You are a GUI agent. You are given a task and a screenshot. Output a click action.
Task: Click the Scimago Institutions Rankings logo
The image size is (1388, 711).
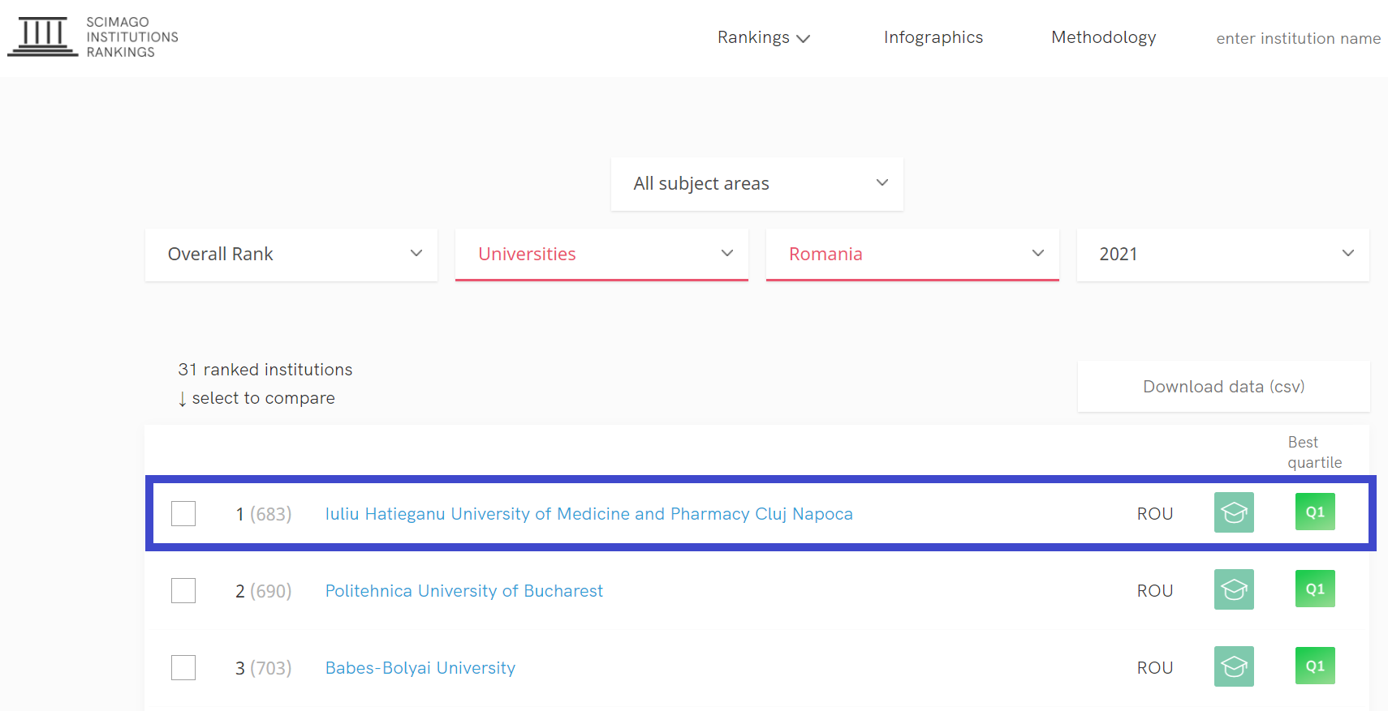pos(93,37)
